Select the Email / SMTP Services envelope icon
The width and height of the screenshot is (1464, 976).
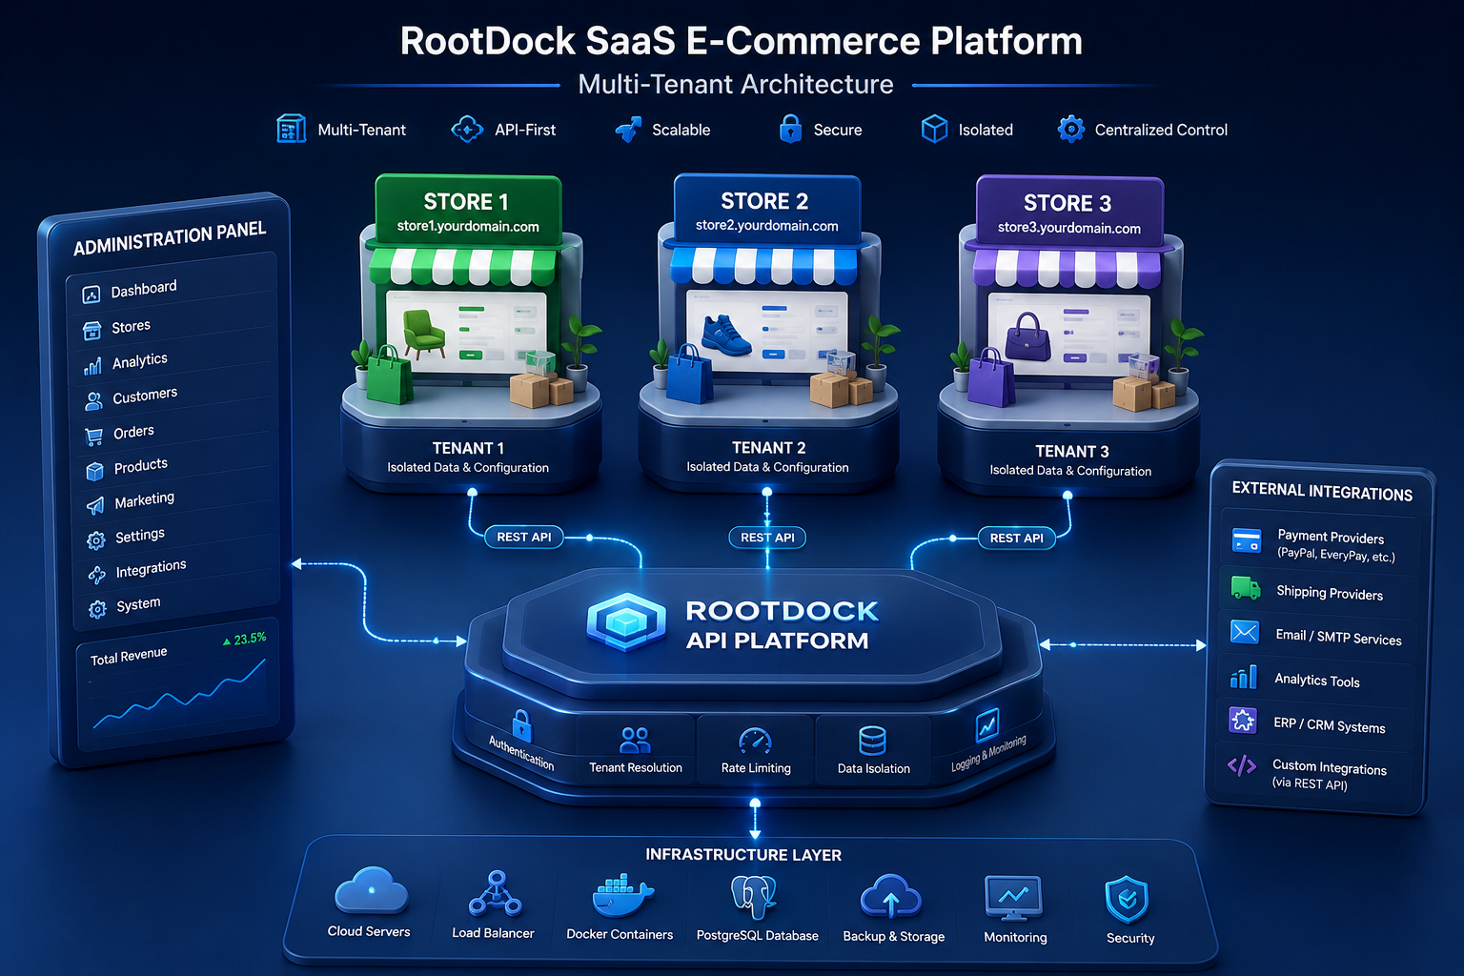coord(1245,632)
